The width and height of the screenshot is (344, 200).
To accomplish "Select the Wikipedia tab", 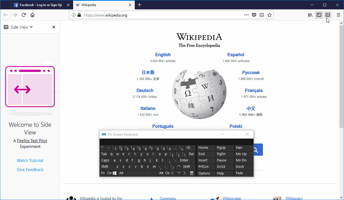I will pos(99,5).
